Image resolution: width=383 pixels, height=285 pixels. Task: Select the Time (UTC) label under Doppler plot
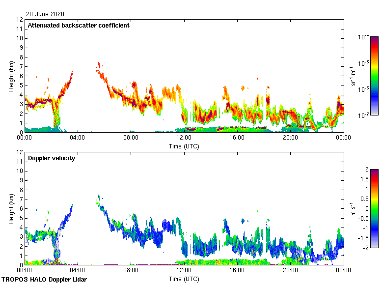click(x=184, y=279)
